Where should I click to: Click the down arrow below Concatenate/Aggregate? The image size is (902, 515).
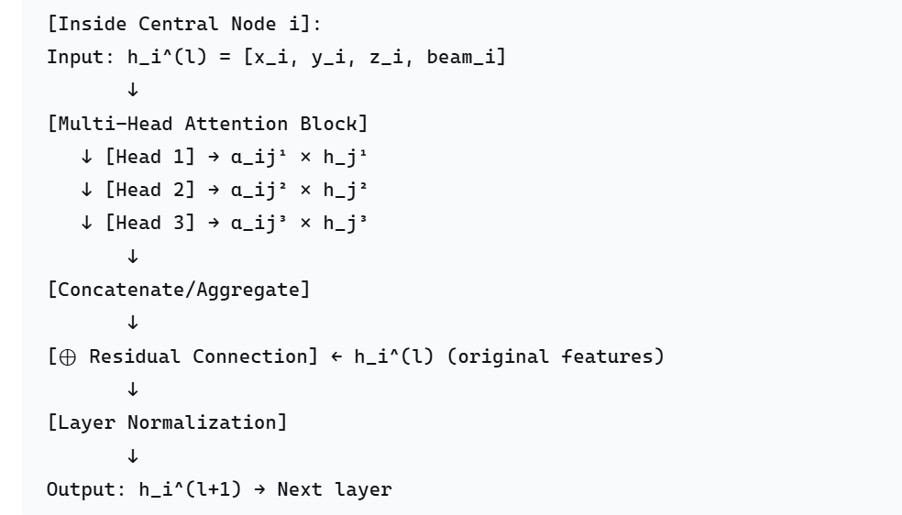pos(133,323)
